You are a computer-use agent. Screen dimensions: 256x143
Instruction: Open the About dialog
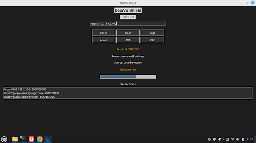(x=104, y=40)
